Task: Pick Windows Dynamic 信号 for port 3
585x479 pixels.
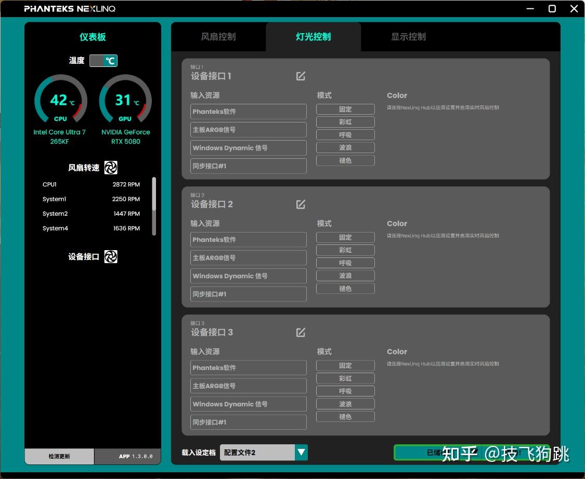Action: 249,404
